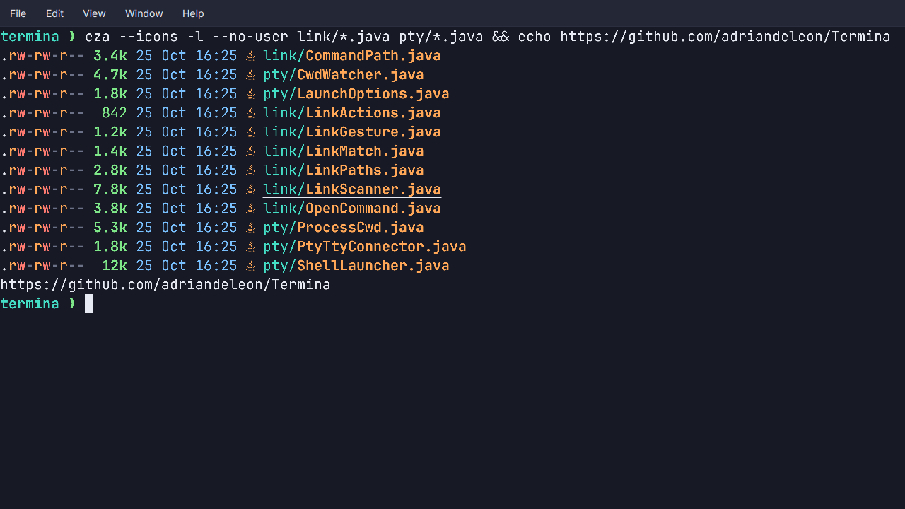Click the cursor block at the bottom prompt
The width and height of the screenshot is (905, 509).
89,304
